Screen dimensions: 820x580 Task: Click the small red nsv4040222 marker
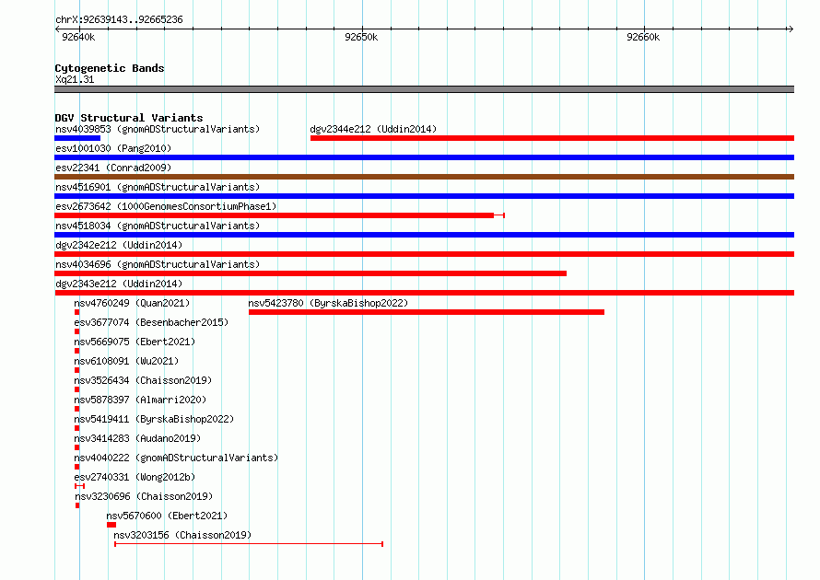[76, 467]
